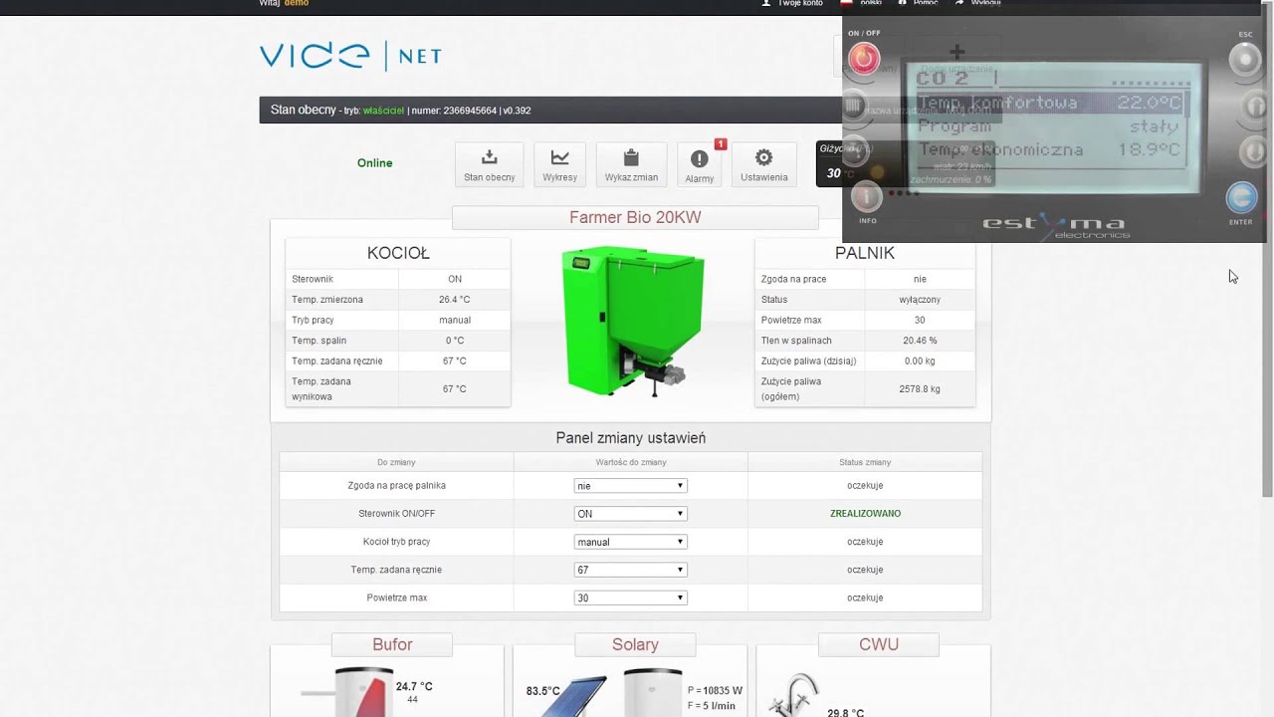1274x717 pixels.
Task: Open the Alarmy alerts page
Action: (700, 164)
